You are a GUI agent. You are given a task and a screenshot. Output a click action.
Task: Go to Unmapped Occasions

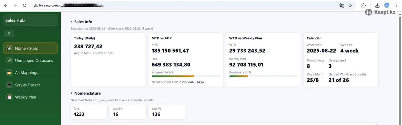30,61
